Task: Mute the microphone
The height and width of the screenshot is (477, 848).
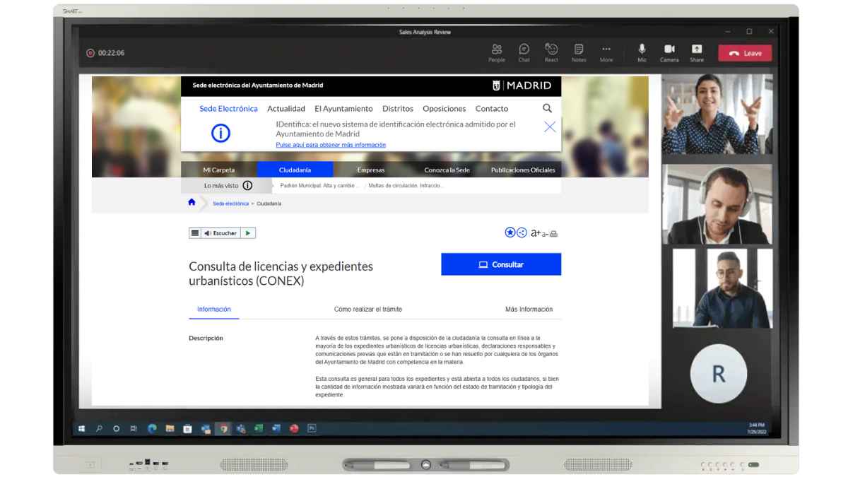Action: (642, 52)
